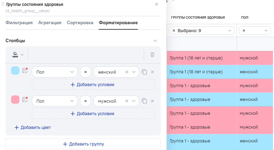274x150 pixels.
Task: Remove the женский color rule
Action: click(x=152, y=72)
